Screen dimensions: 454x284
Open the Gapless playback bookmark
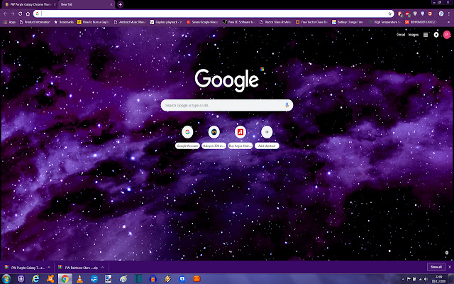coord(166,22)
